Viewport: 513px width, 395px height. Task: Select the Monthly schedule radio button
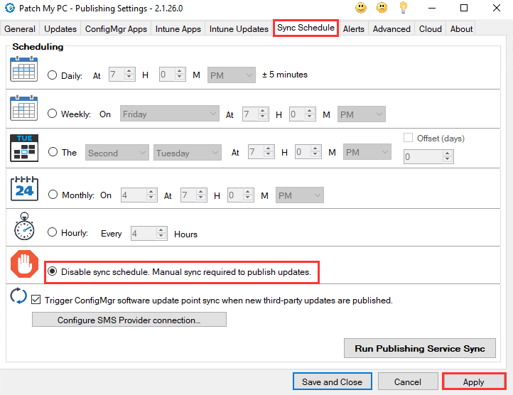click(53, 195)
